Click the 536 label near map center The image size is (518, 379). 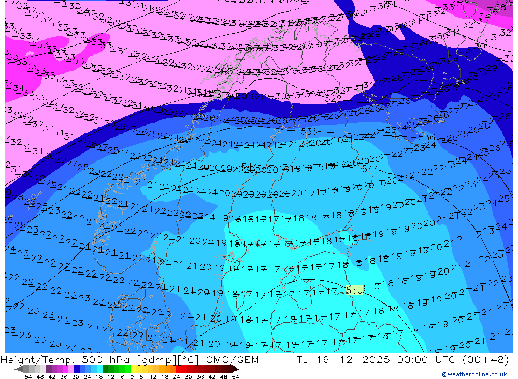click(309, 132)
